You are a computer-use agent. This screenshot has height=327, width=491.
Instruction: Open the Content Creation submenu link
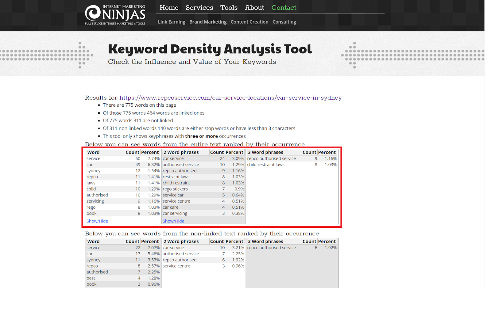coord(249,22)
